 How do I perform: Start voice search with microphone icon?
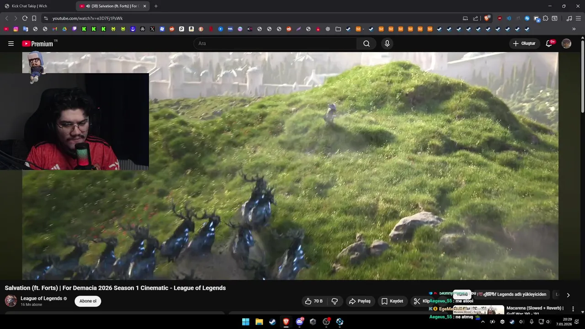[x=387, y=43]
